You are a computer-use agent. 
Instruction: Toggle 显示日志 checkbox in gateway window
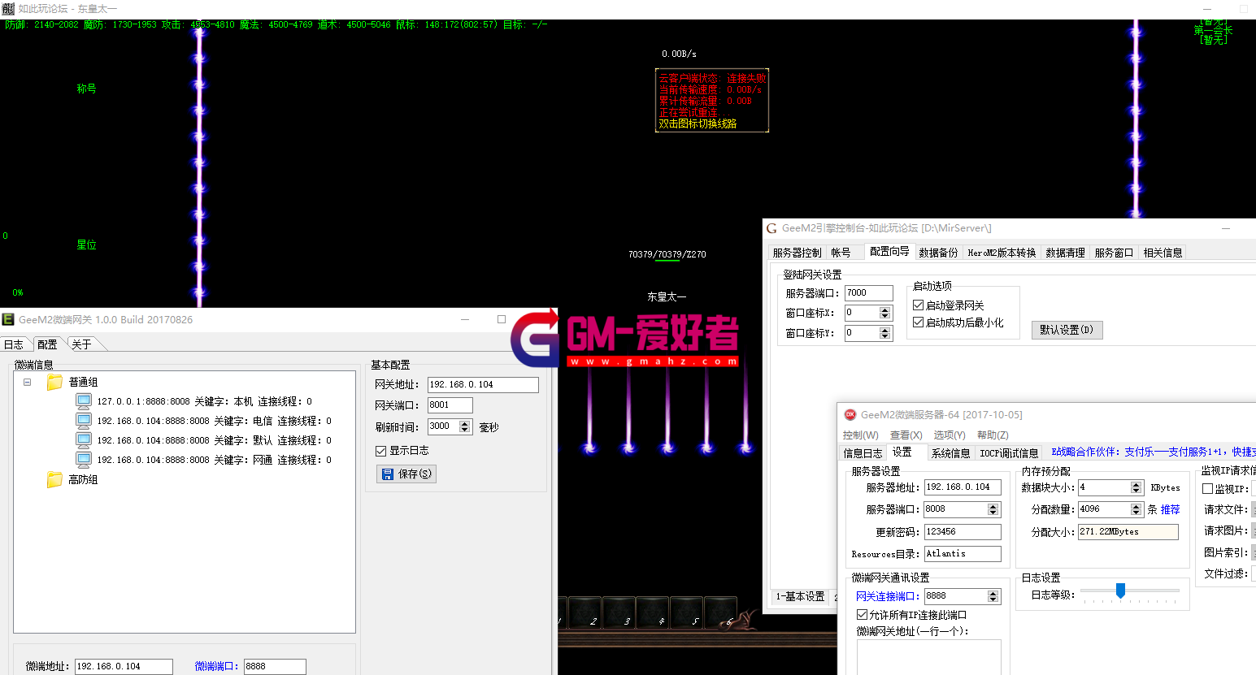(380, 451)
